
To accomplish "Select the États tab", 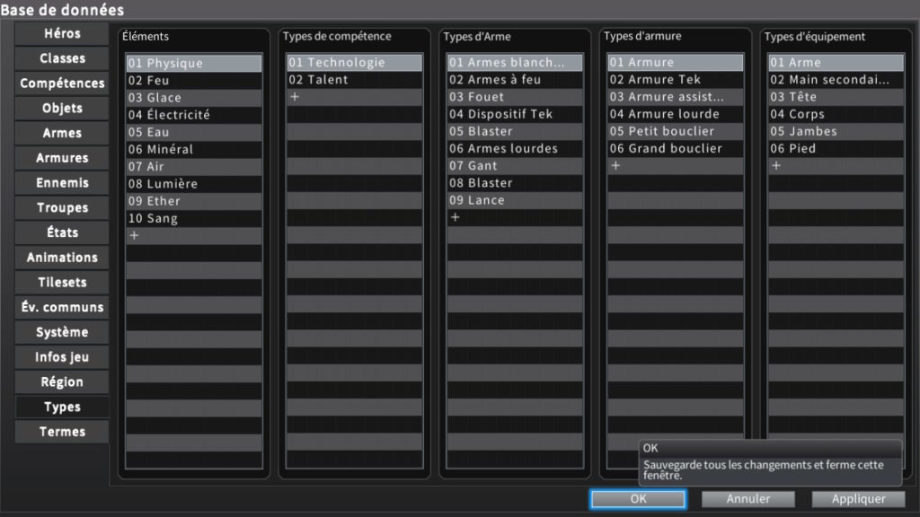I will tap(62, 232).
